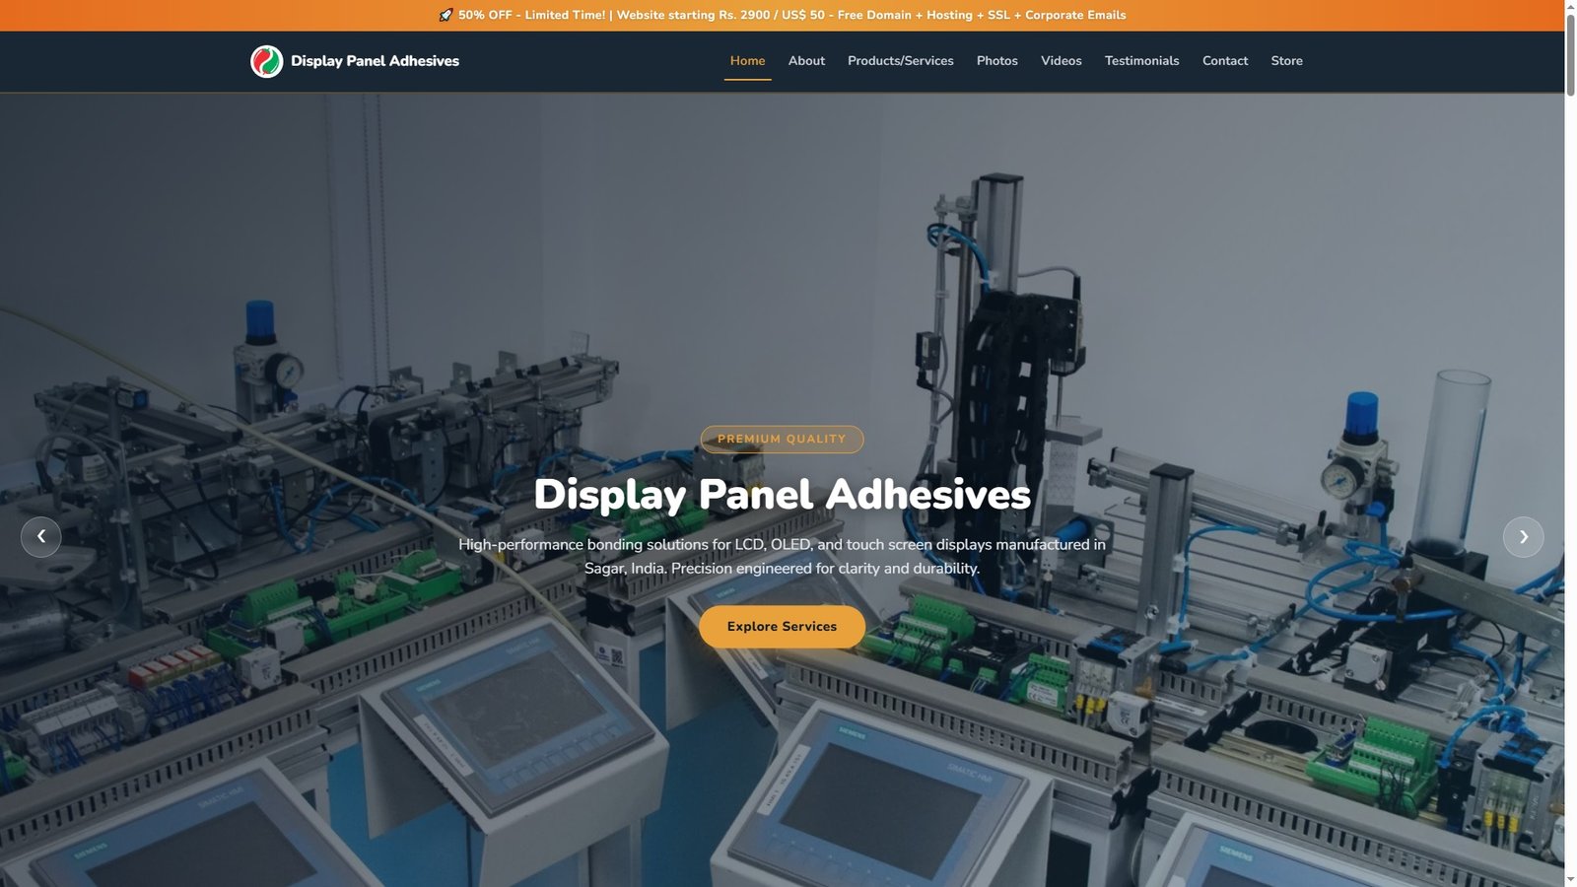1577x887 pixels.
Task: Click the Display Panel Adhesives brand name
Action: (x=375, y=61)
